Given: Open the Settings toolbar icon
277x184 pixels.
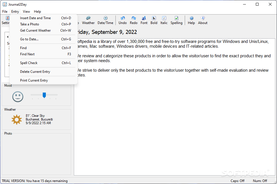Looking at the screenshot, I should 6,20.
